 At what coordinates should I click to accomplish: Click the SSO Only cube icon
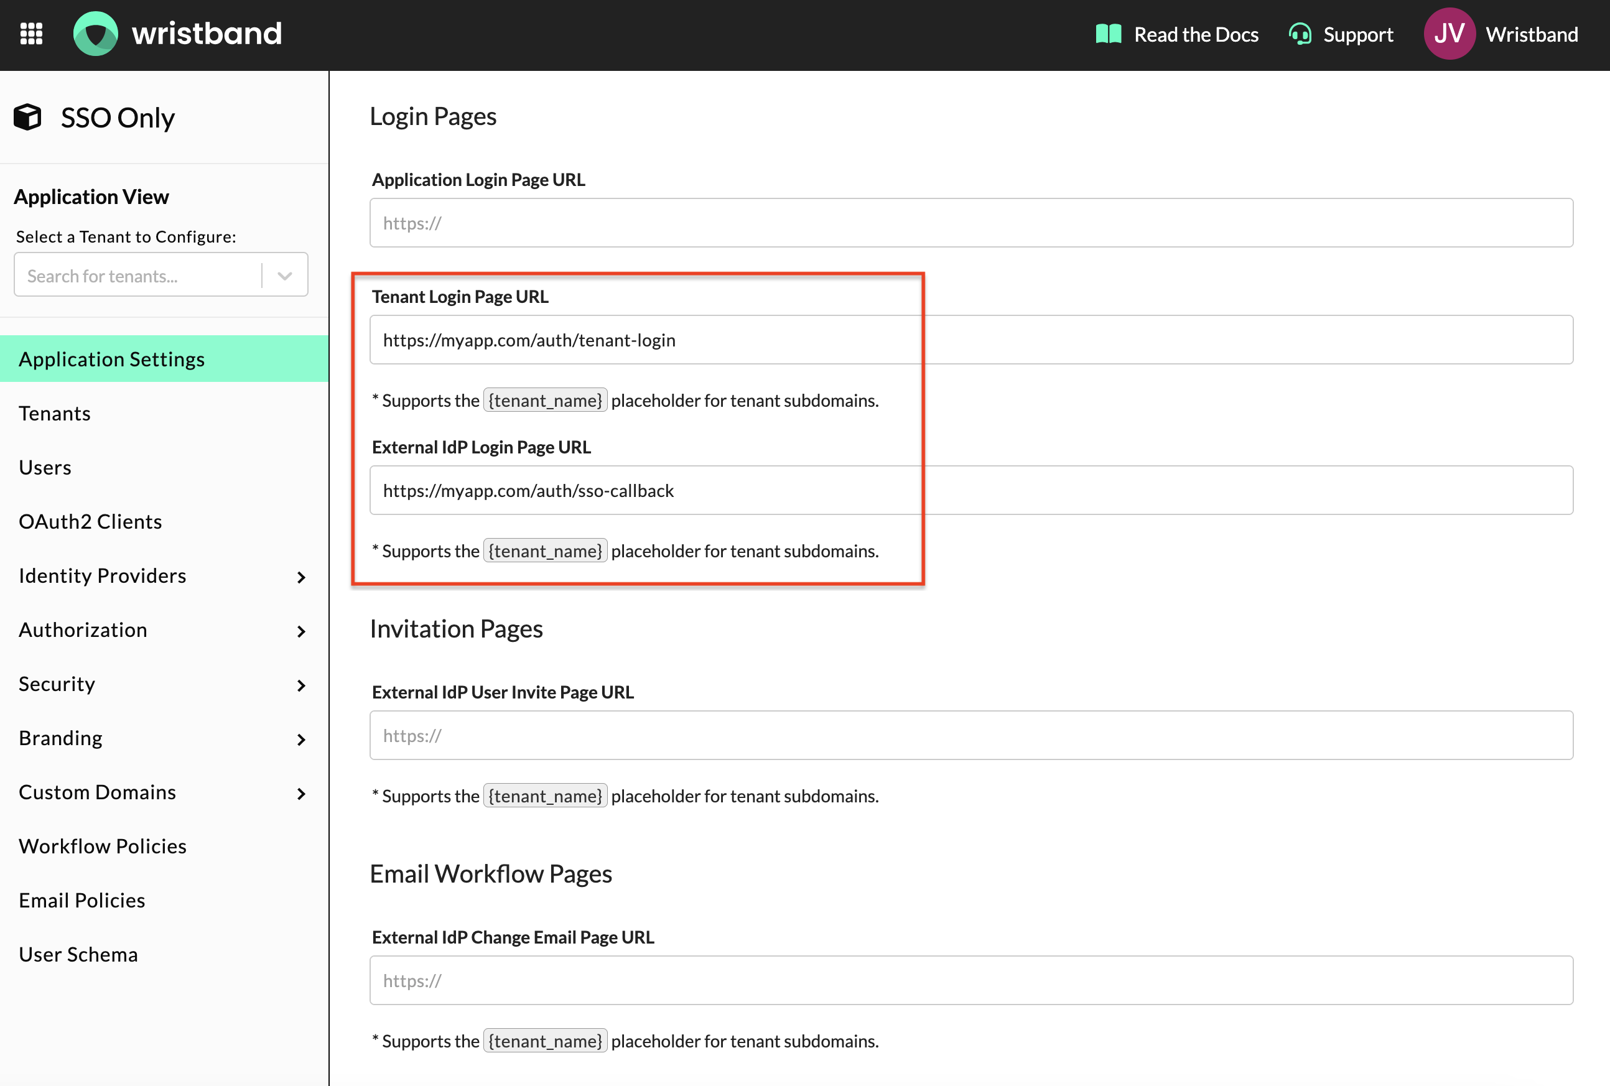pos(28,117)
